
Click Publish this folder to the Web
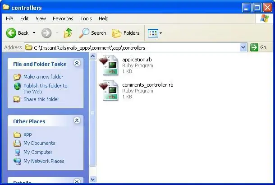46,88
